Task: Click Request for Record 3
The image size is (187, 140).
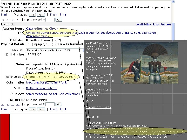Action: coord(166,25)
